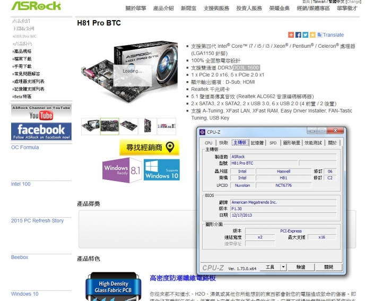382x301 pixels.
Task: Click the 12/17/2013 BIOS date field
Action: tap(283, 215)
